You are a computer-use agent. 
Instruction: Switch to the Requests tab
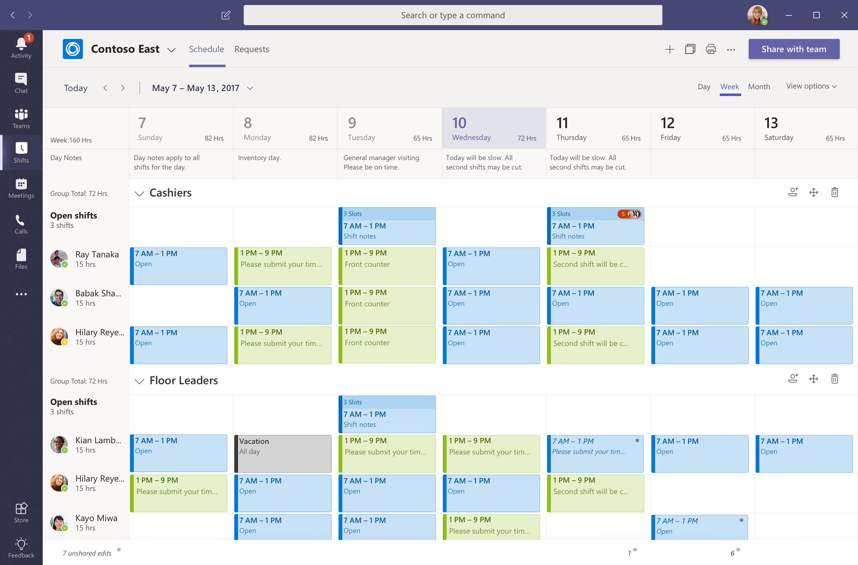(251, 49)
